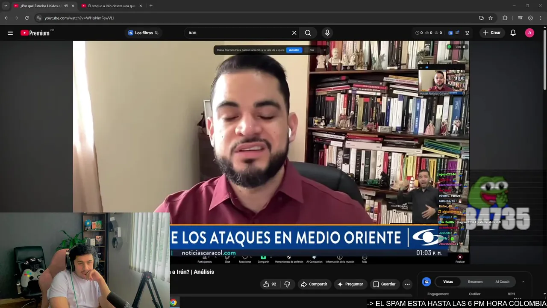Switch to the Vistas tab
The width and height of the screenshot is (547, 308).
[x=448, y=281]
